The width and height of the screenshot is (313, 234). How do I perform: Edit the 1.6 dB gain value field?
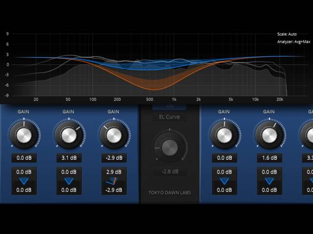269,158
